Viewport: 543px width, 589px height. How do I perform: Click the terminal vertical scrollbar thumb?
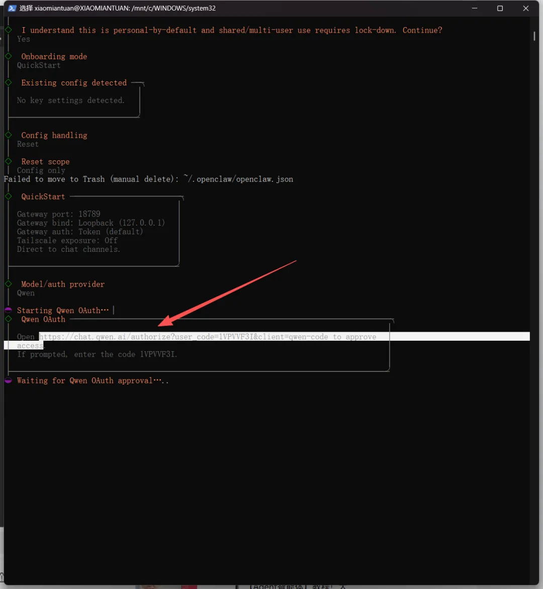(534, 36)
